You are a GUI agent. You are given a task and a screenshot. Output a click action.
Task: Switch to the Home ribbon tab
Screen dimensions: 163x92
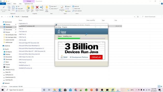click(9, 4)
